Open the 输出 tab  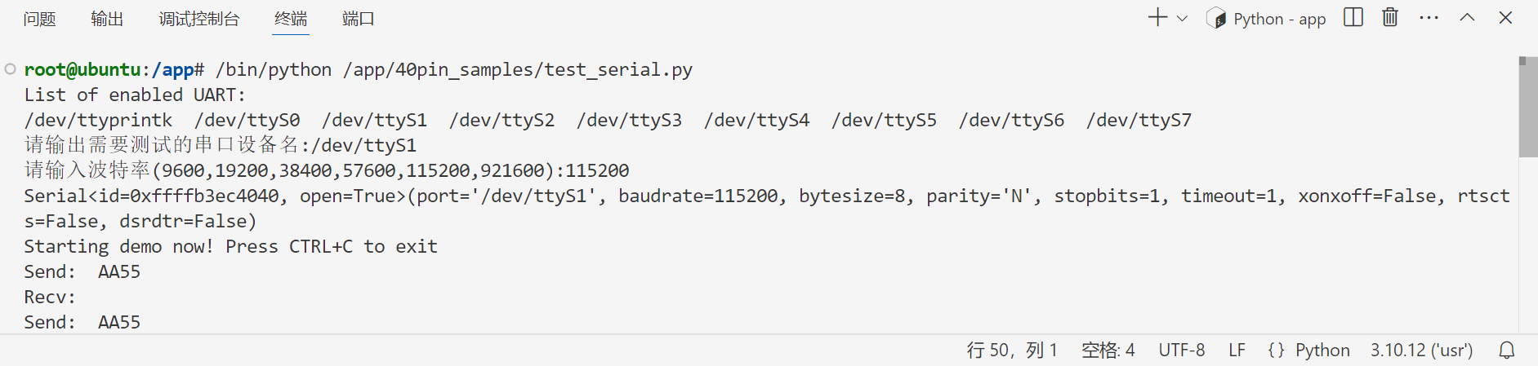tap(107, 19)
